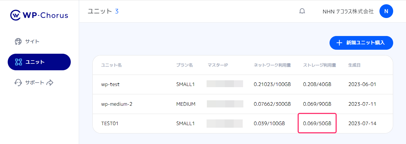Open the wp-medium-2 unit
Viewport: 406px width, 144px height.
click(117, 104)
